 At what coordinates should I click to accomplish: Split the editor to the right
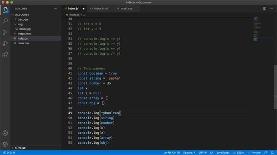pyautogui.click(x=264, y=9)
